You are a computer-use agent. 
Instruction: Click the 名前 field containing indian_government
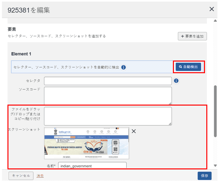coord(92,166)
